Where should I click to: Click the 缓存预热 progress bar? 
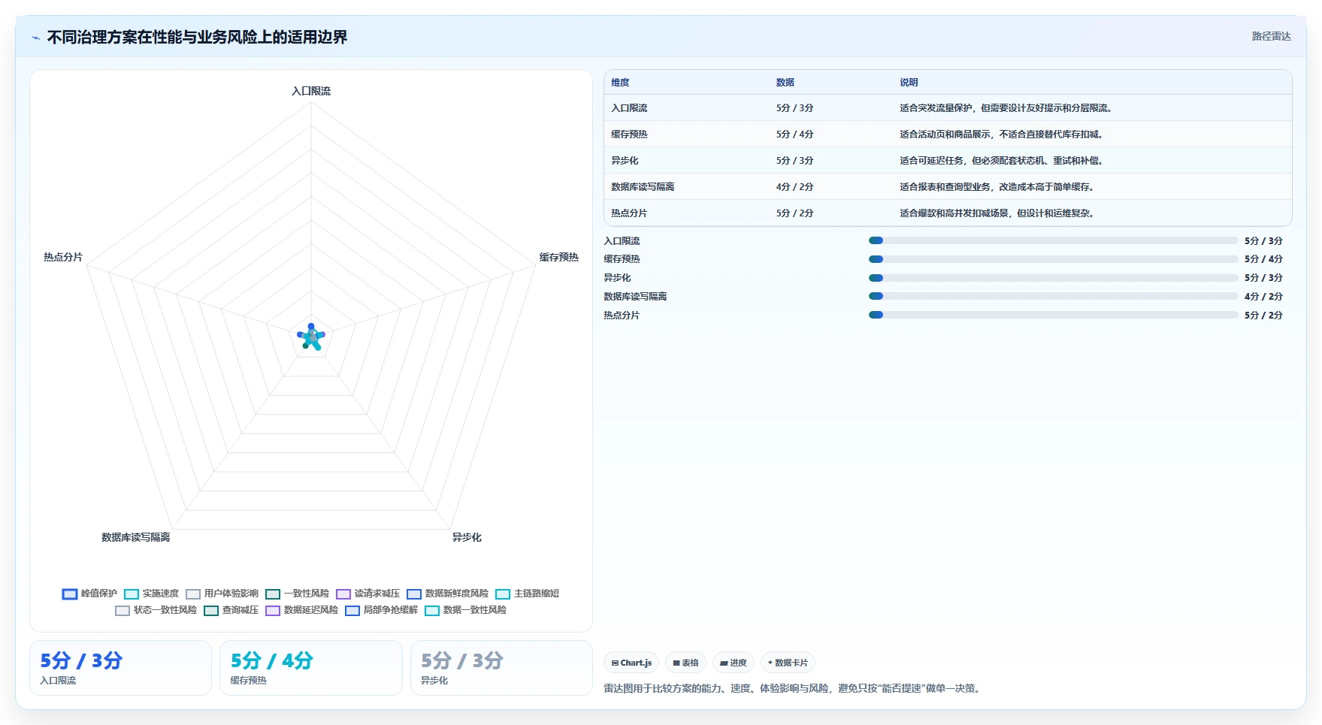pyautogui.click(x=1053, y=259)
